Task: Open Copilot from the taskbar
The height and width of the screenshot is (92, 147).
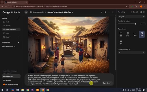Action: pos(13,90)
